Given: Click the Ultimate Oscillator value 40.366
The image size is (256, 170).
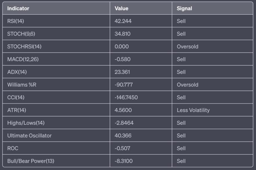Looking at the screenshot, I should tap(123, 135).
